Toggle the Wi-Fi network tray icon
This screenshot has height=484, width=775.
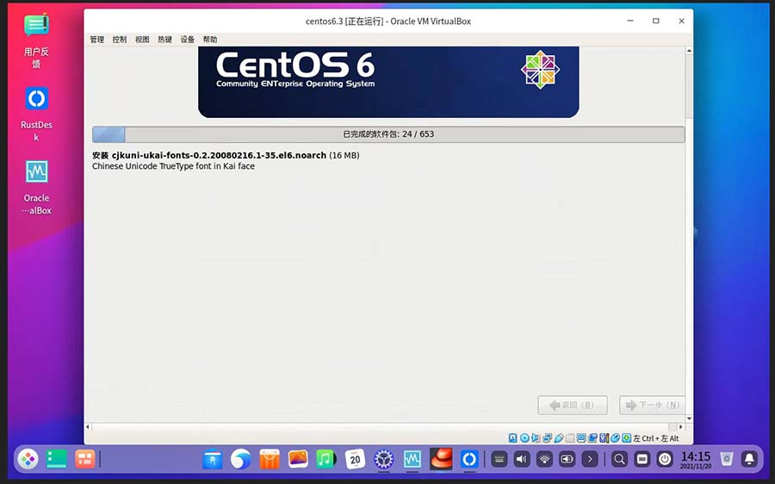coord(544,459)
